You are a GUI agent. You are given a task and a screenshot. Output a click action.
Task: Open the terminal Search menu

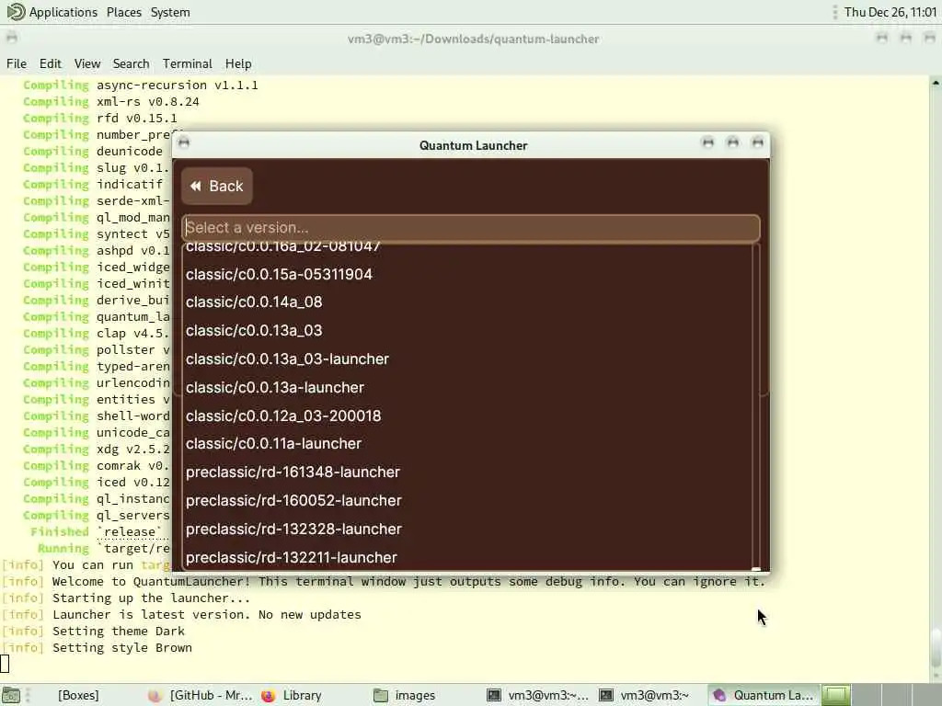(131, 63)
